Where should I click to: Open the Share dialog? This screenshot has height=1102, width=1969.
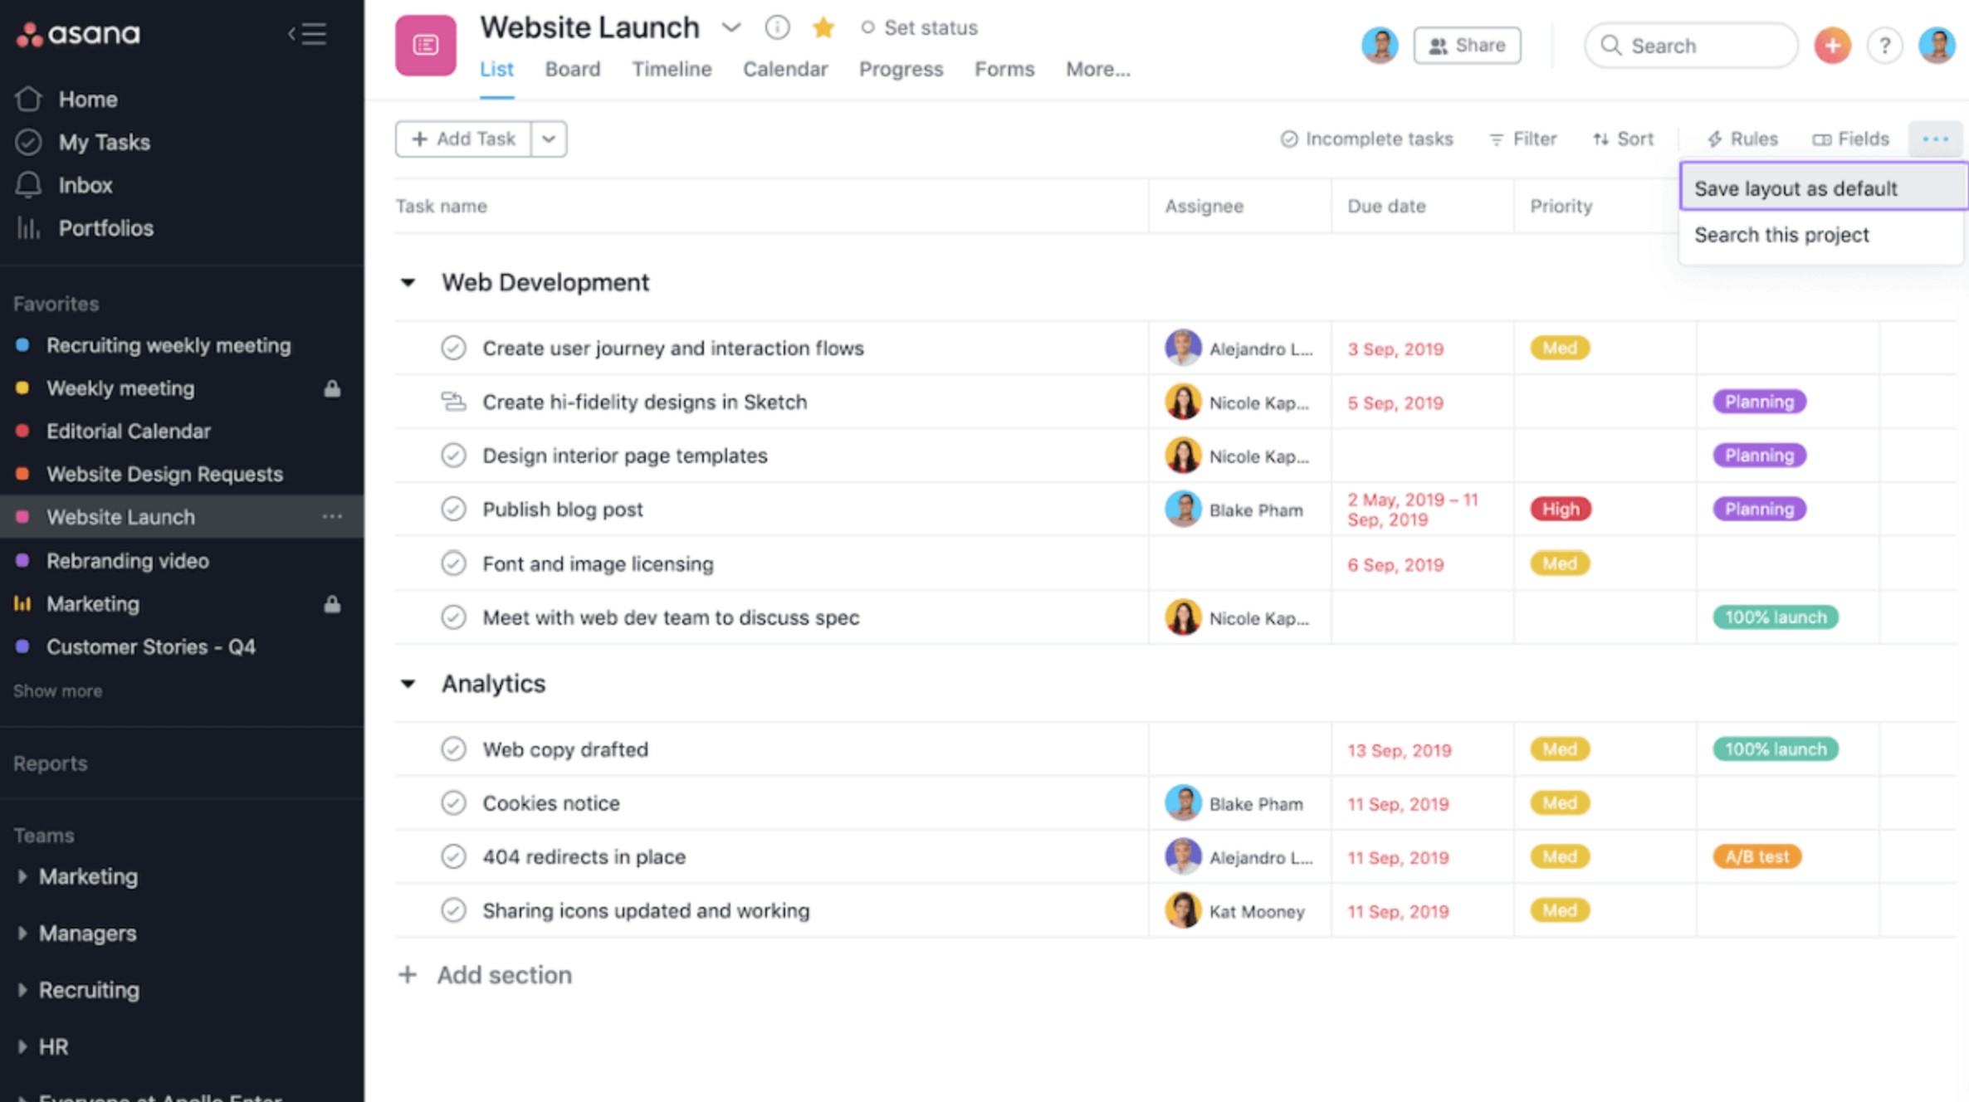[1467, 46]
